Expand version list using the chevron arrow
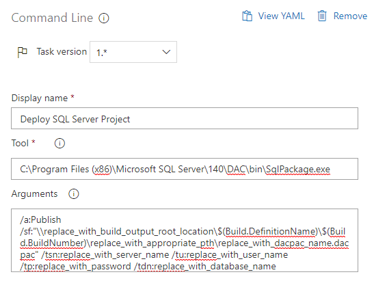The image size is (374, 281). pos(166,52)
